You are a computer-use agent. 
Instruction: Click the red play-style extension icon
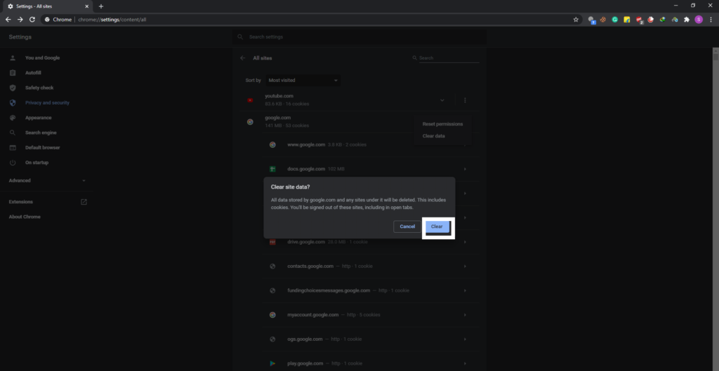tap(651, 20)
